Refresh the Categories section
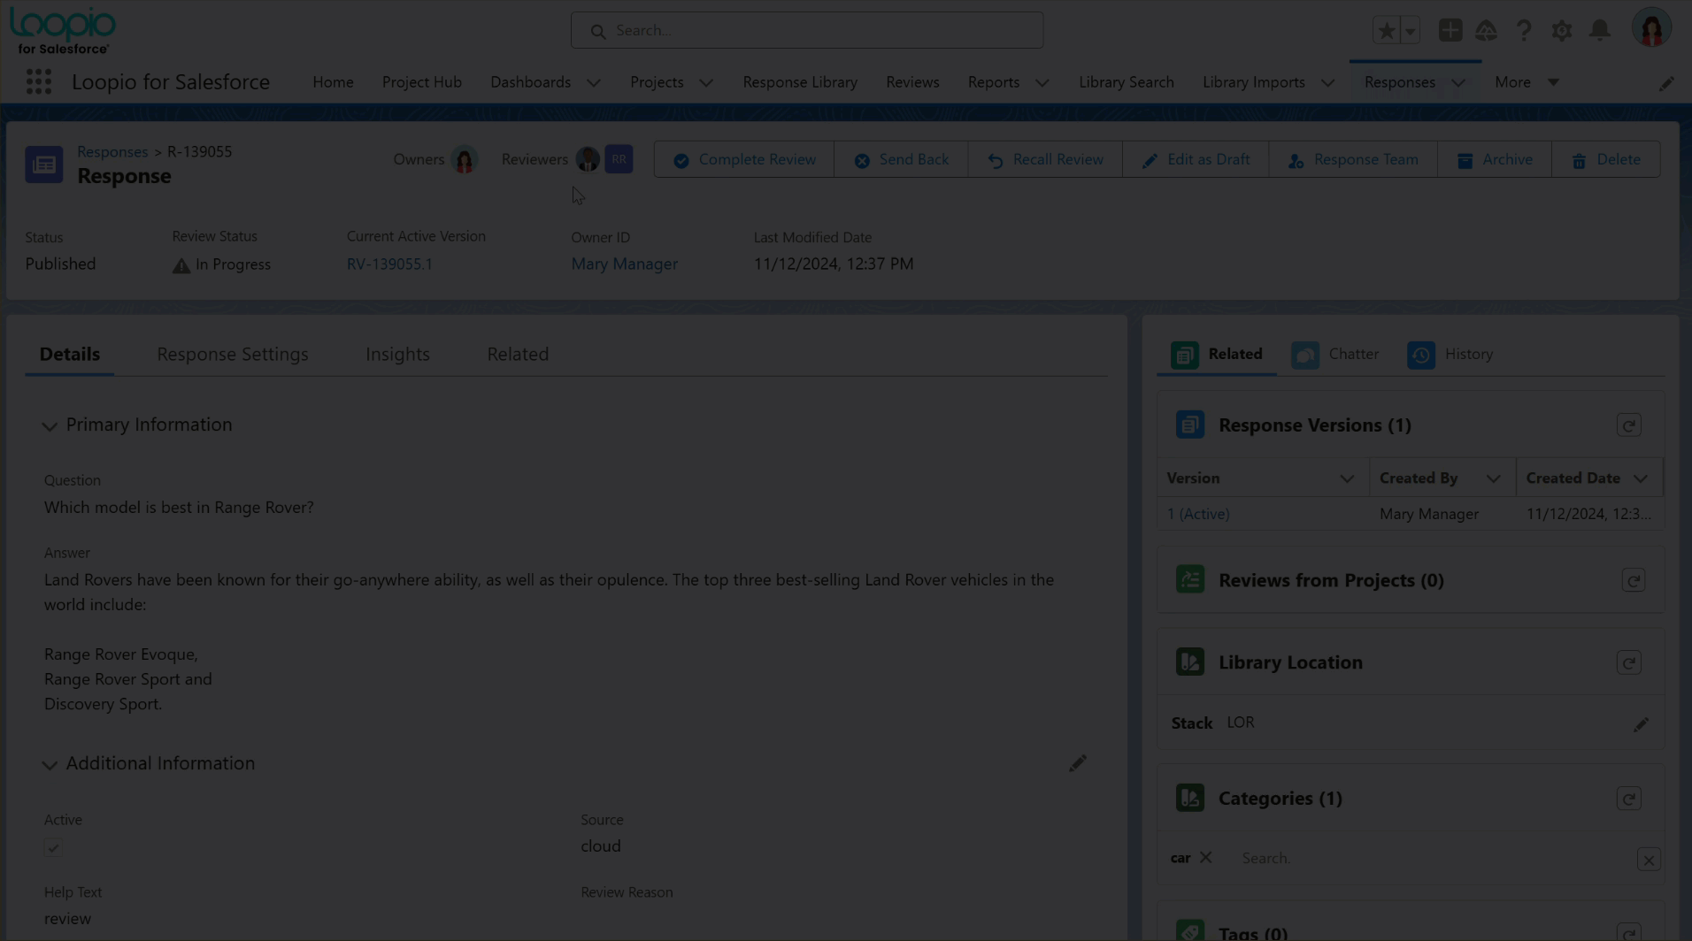Image resolution: width=1692 pixels, height=941 pixels. pos(1628,799)
